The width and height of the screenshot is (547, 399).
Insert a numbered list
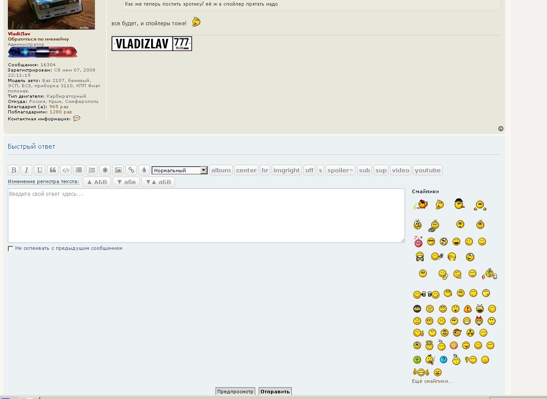coord(92,170)
